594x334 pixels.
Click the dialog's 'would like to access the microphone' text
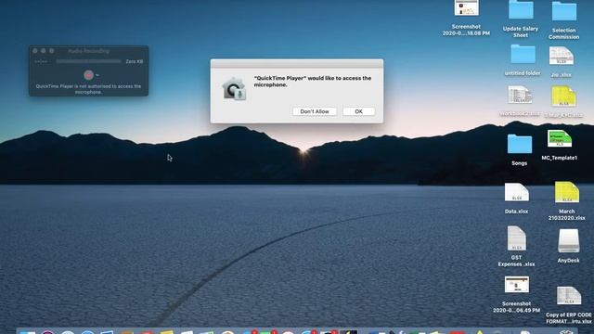pos(313,82)
